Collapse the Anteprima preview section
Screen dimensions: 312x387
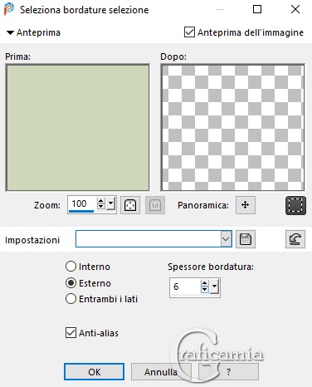click(x=10, y=32)
